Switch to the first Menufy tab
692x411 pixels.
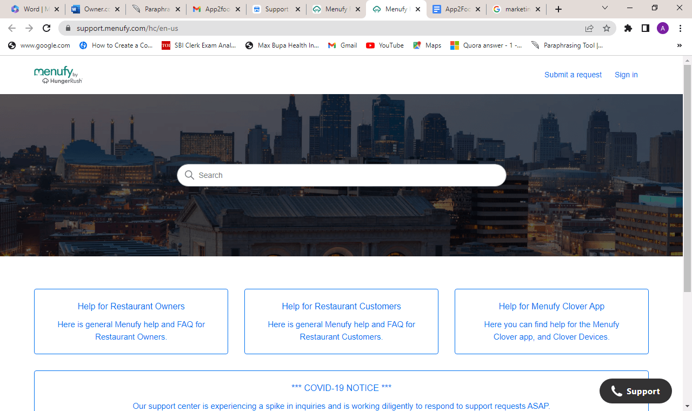click(x=336, y=9)
